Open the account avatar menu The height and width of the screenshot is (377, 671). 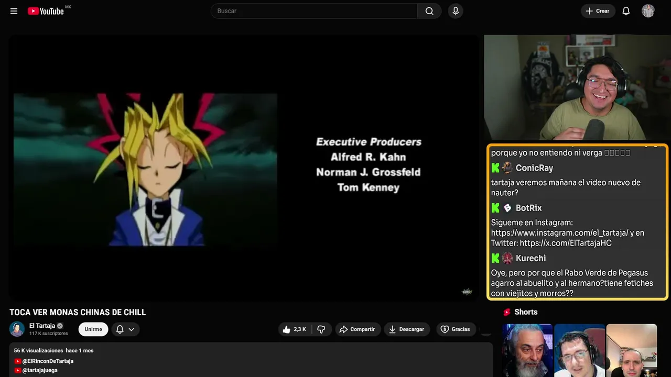(x=648, y=11)
